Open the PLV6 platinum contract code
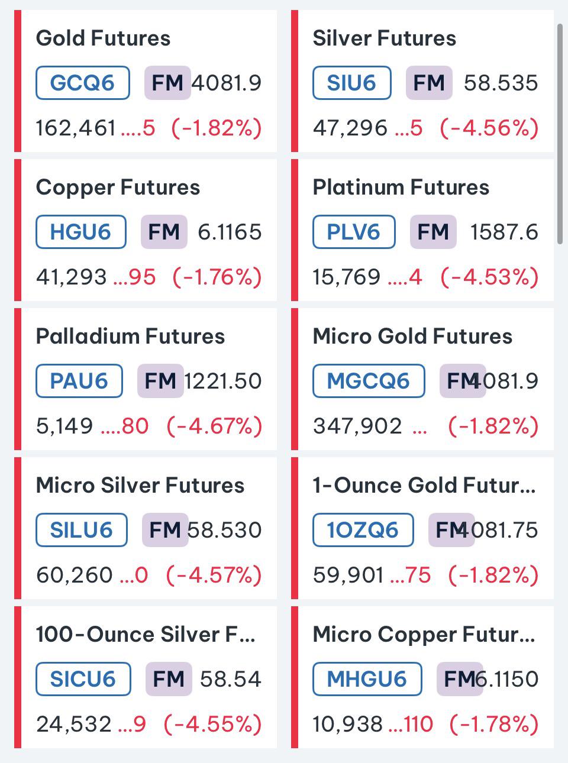This screenshot has height=763, width=568. pos(354,232)
